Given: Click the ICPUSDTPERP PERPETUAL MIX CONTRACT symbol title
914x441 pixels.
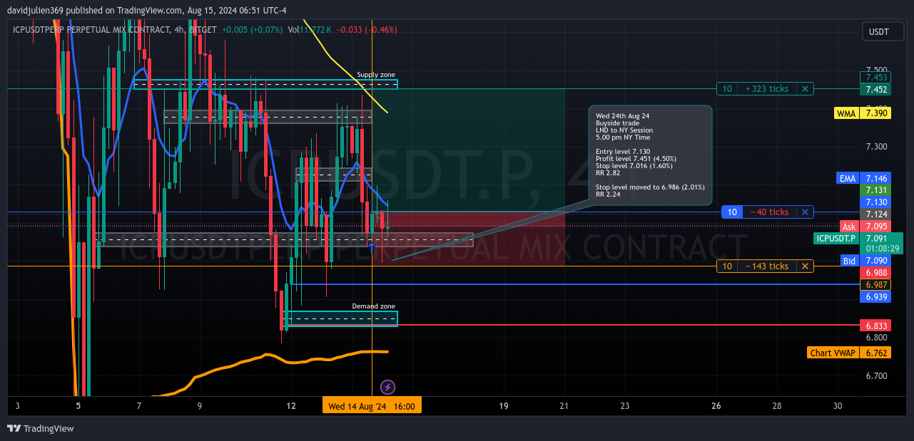Looking at the screenshot, I should (91, 30).
